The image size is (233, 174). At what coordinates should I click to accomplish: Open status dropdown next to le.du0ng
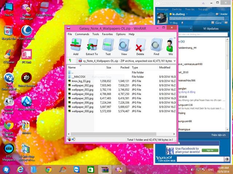click(187, 14)
